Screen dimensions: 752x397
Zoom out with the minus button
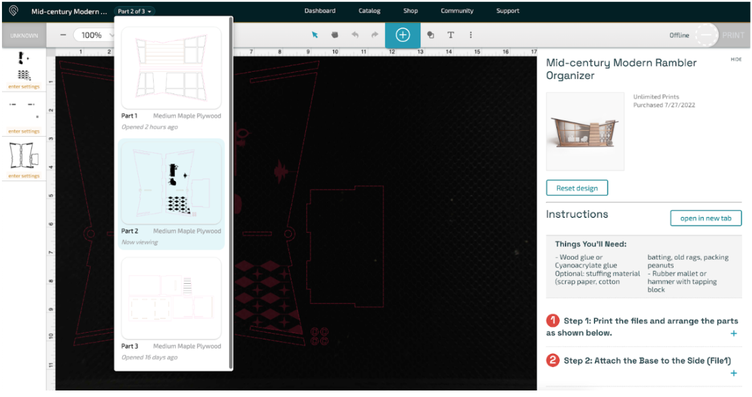tap(63, 35)
